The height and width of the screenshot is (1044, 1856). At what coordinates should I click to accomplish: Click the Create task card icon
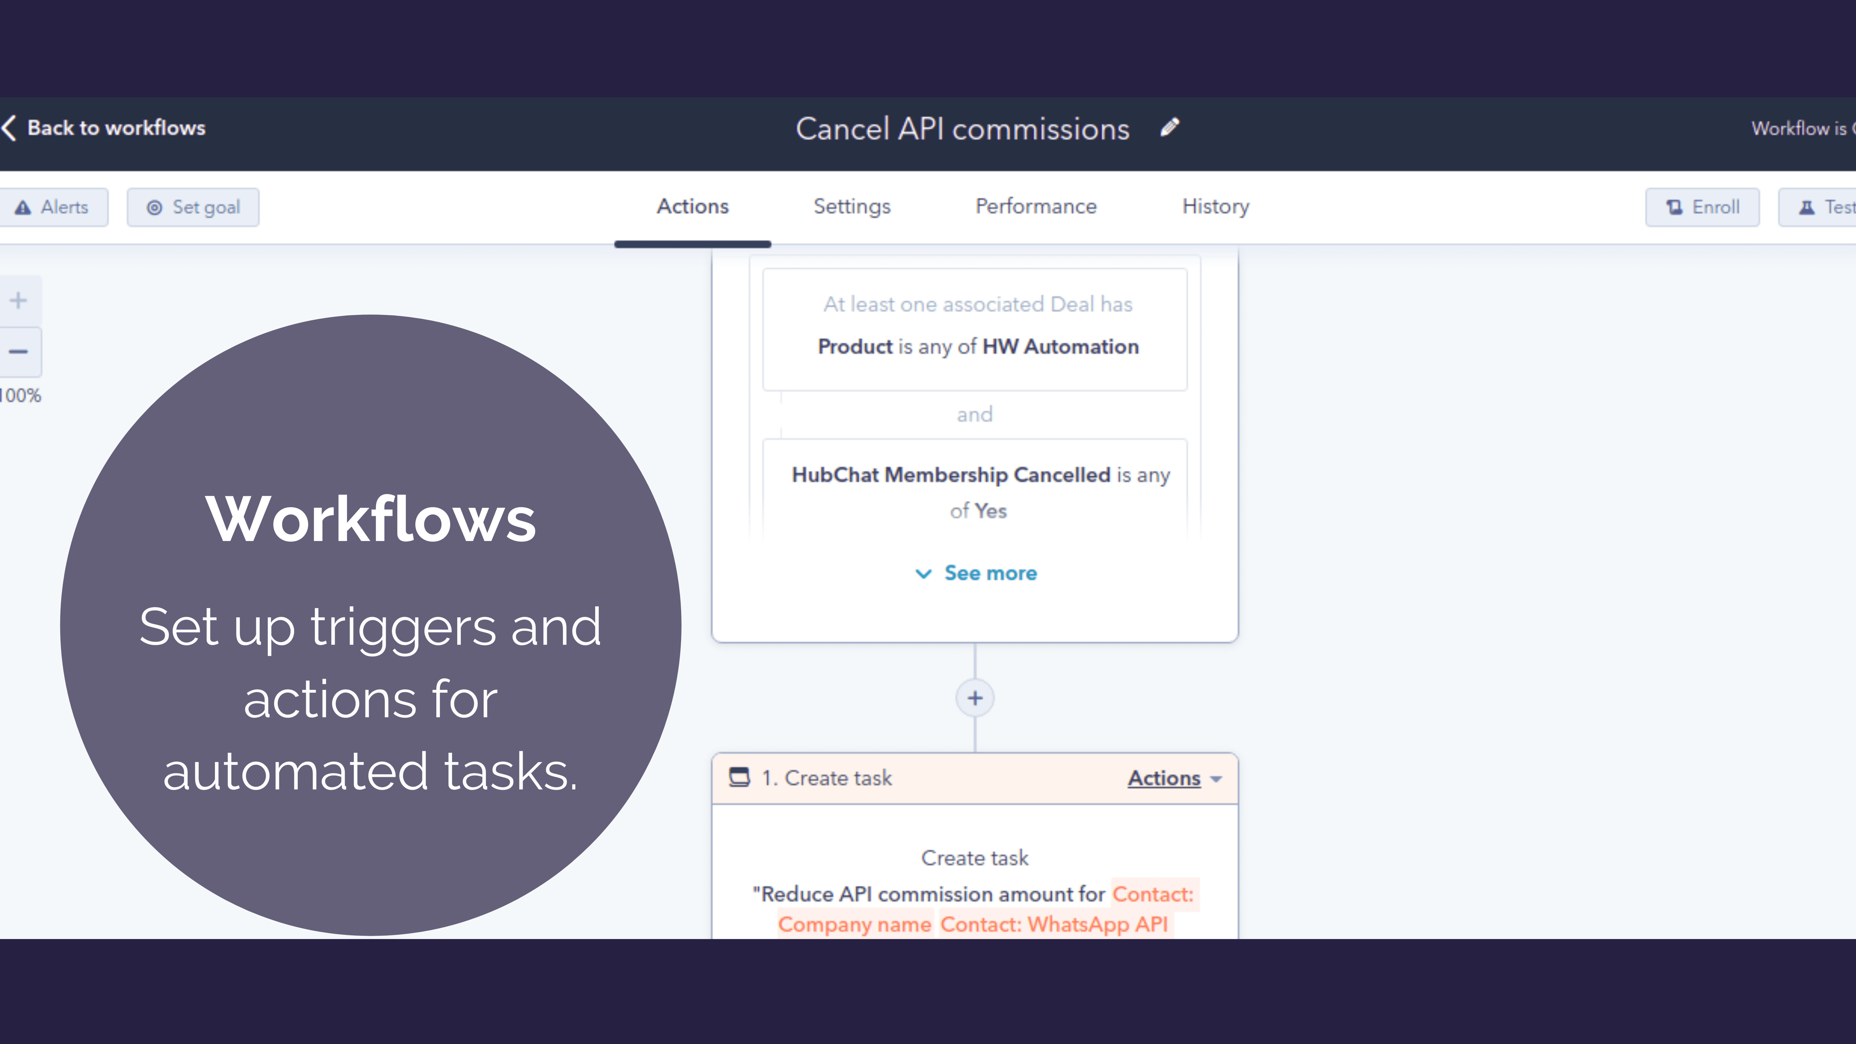[x=739, y=778]
